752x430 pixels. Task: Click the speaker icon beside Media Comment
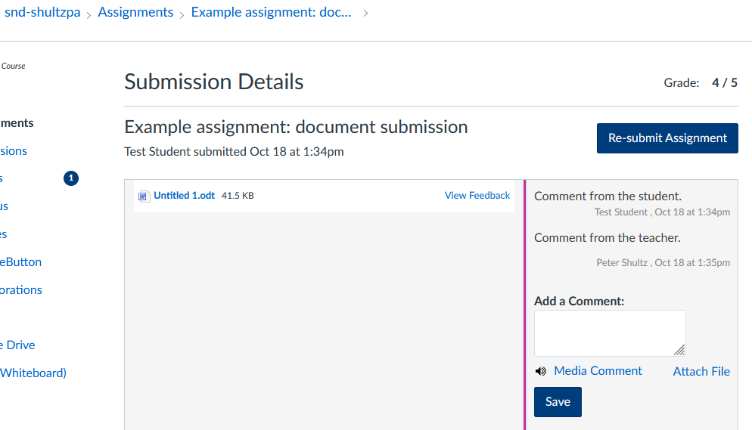pyautogui.click(x=541, y=371)
